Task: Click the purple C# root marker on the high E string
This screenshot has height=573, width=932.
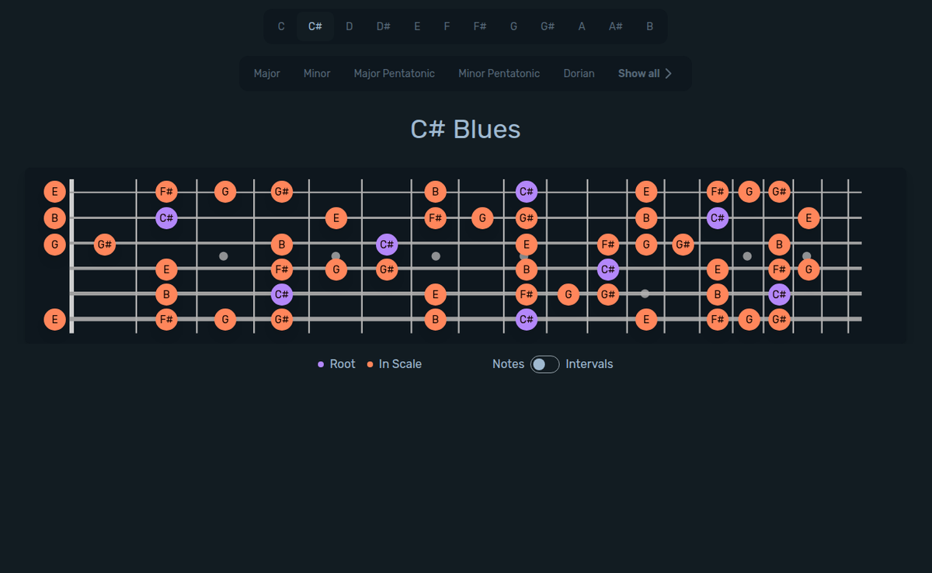Action: [x=527, y=192]
